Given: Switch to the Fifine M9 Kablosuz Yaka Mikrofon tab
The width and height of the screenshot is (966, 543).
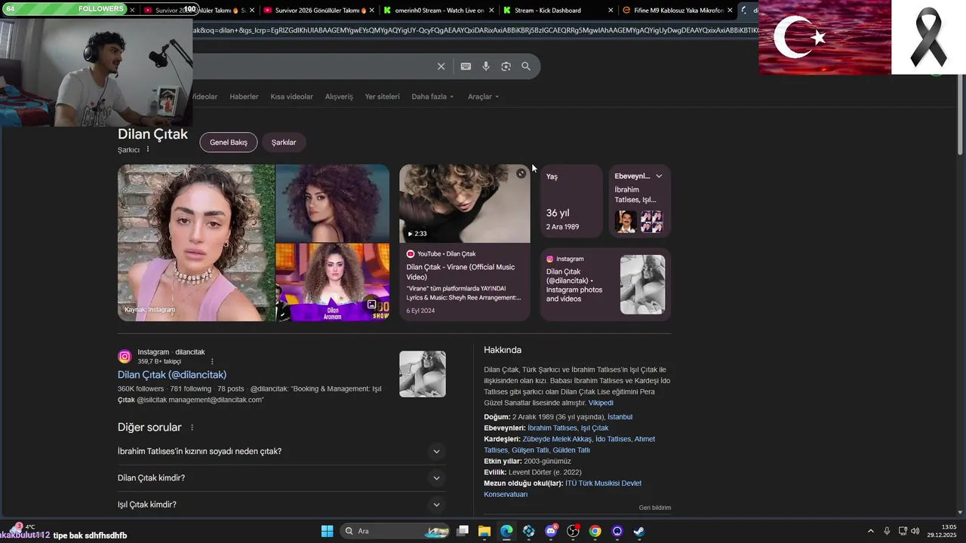Looking at the screenshot, I should pos(678,11).
